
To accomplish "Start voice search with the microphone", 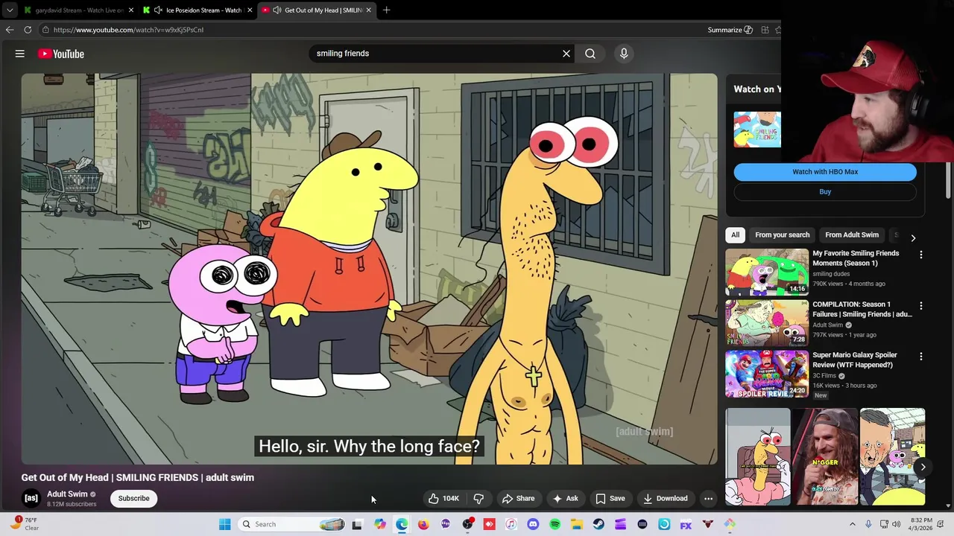I will click(x=624, y=54).
